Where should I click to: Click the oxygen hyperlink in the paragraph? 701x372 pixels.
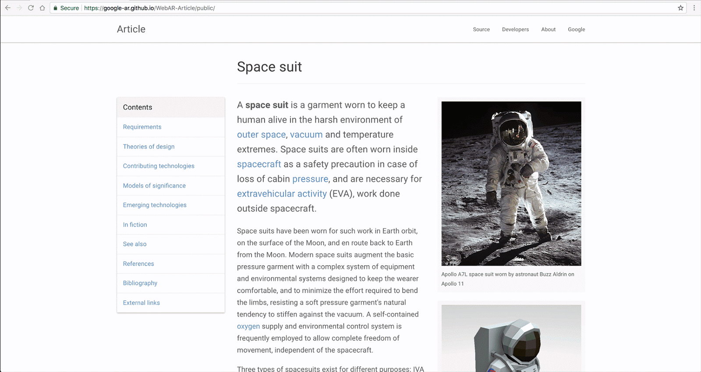click(x=248, y=326)
